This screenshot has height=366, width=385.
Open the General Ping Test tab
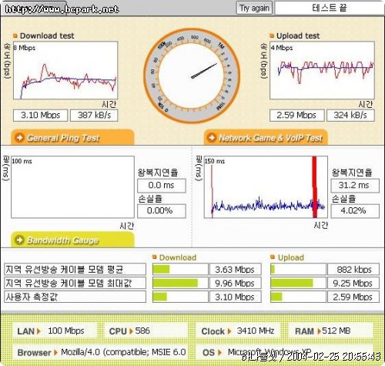click(72, 138)
